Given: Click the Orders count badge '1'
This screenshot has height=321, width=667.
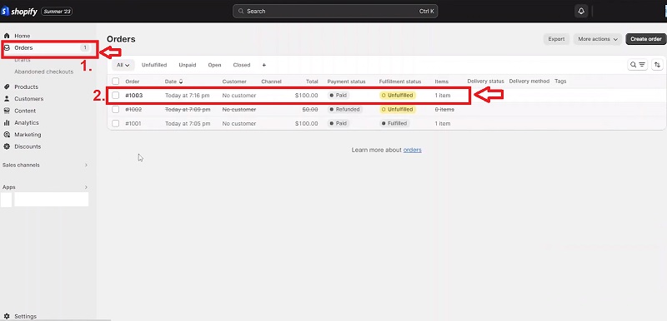Looking at the screenshot, I should tap(85, 48).
